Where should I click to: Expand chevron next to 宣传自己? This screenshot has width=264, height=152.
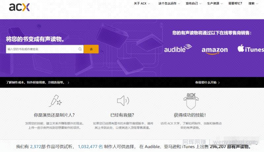[200, 4]
